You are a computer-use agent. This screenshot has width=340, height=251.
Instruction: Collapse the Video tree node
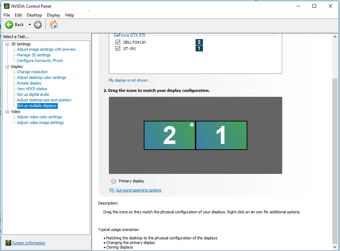coord(7,112)
